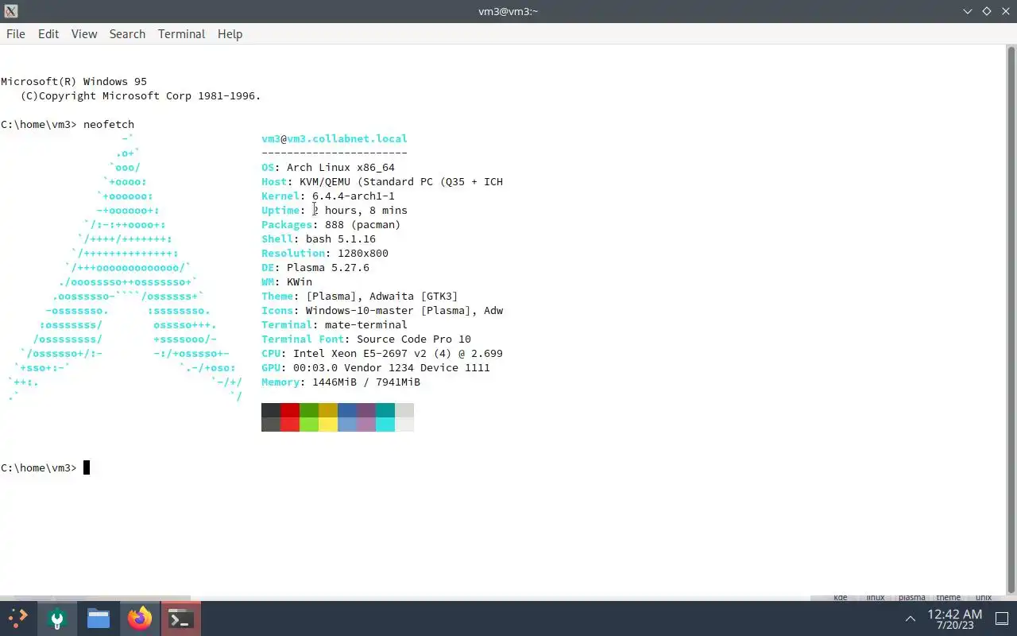This screenshot has width=1017, height=636.
Task: Click the dark red color block
Action: (290, 410)
